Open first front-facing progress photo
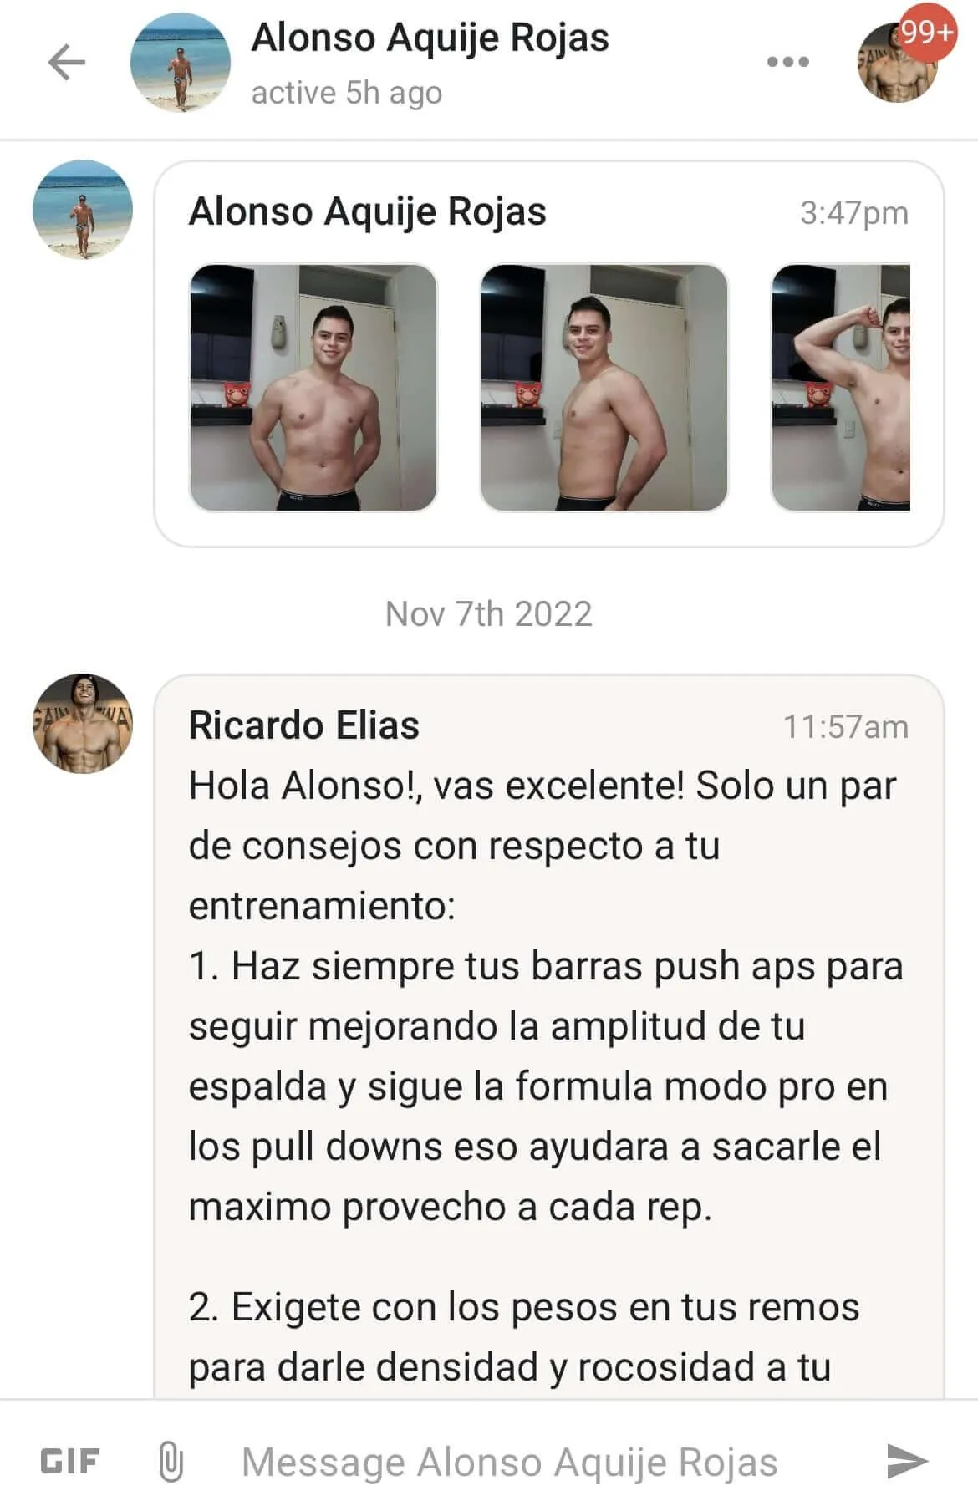 click(x=313, y=387)
